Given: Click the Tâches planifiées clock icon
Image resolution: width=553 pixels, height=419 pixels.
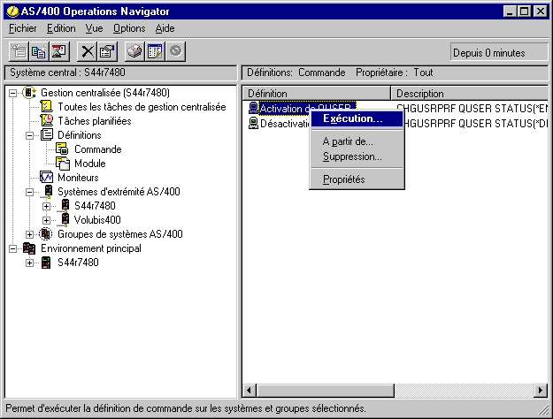Looking at the screenshot, I should tap(47, 120).
